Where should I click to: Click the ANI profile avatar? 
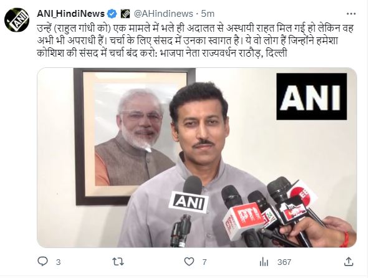click(17, 20)
